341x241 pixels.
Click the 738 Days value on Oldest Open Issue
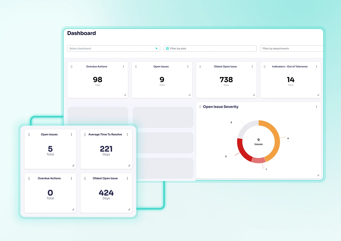point(226,80)
